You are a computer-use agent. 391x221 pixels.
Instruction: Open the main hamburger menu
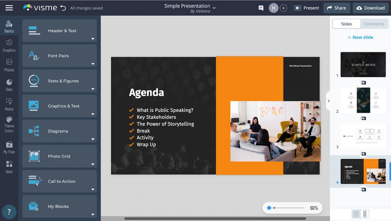click(x=10, y=8)
